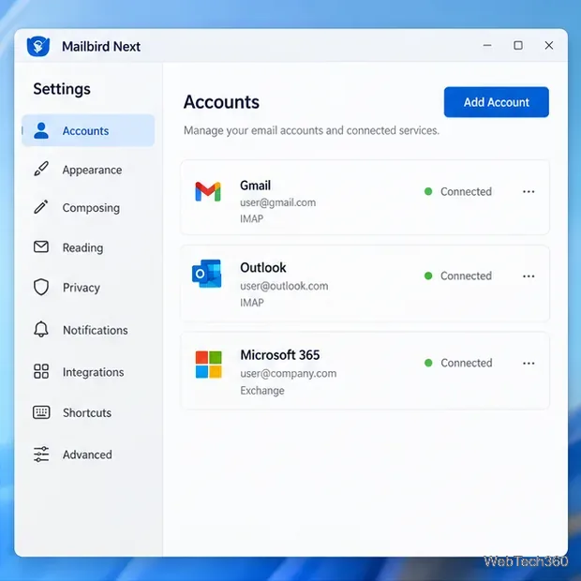The height and width of the screenshot is (581, 581).
Task: Click the Mailbird shield logo icon
Action: [38, 46]
